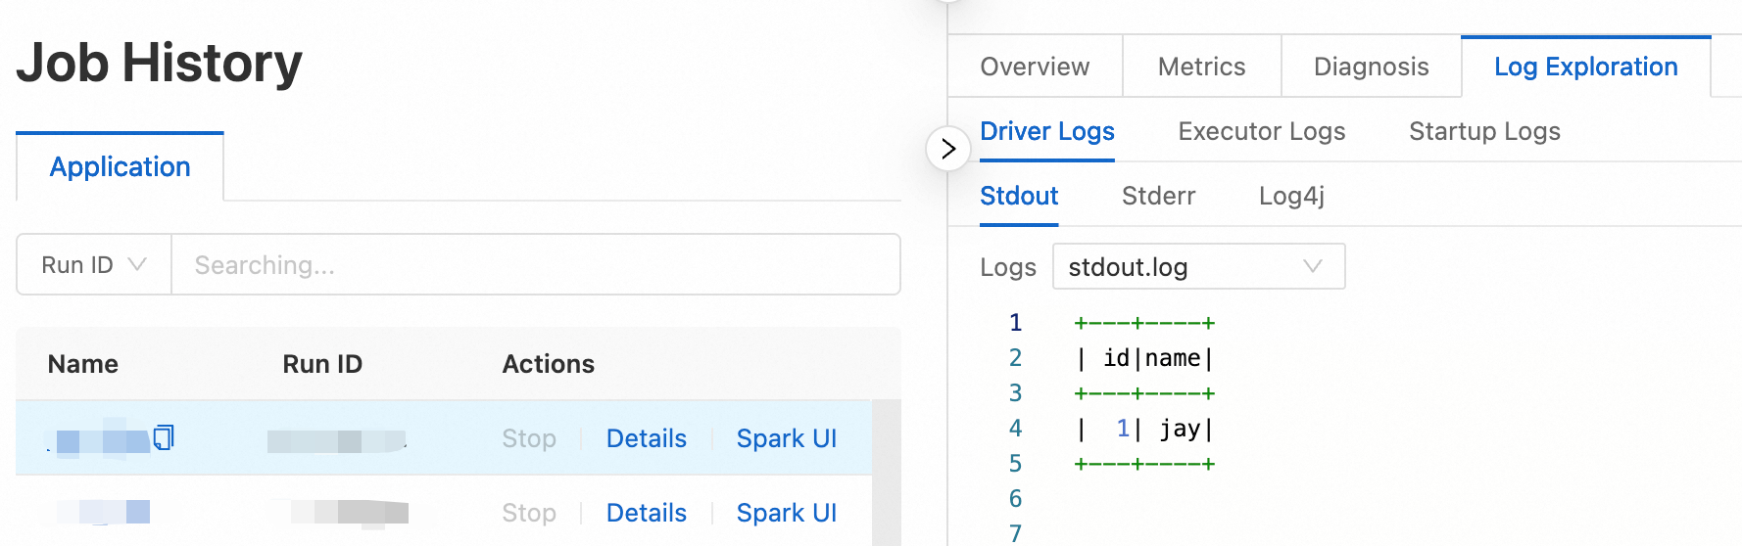Switch to Executor Logs
The height and width of the screenshot is (546, 1742).
pyautogui.click(x=1261, y=131)
